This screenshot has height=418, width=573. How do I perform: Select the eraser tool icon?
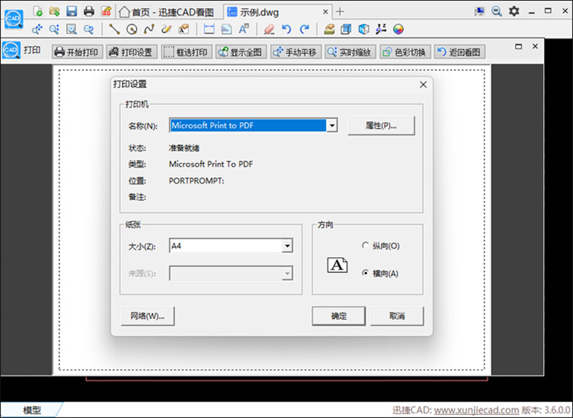click(269, 29)
